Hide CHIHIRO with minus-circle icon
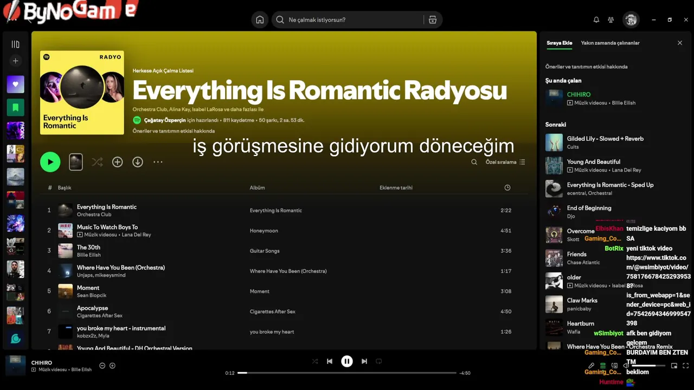 (x=102, y=366)
